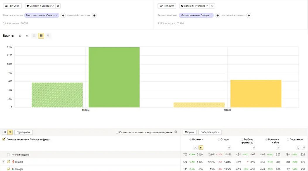308x171 pixels.
Task: Remove left Местоположение: Самара chip
Action: coord(57,15)
